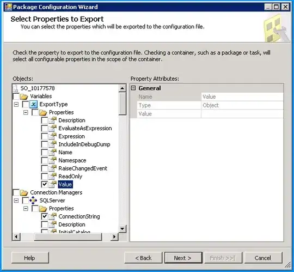Click the Objects list scroll right arrow
Image resolution: width=294 pixels, height=272 pixels.
coord(114,237)
